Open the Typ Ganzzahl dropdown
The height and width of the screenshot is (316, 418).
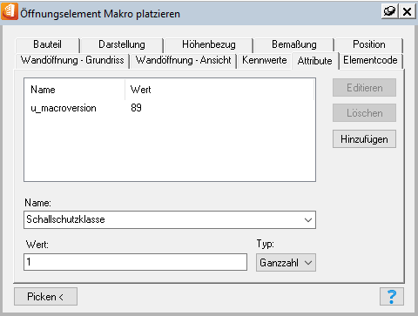[x=286, y=263]
